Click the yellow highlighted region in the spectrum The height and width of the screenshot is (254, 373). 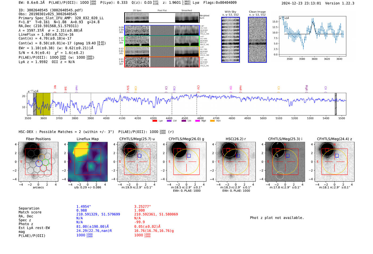(43, 104)
